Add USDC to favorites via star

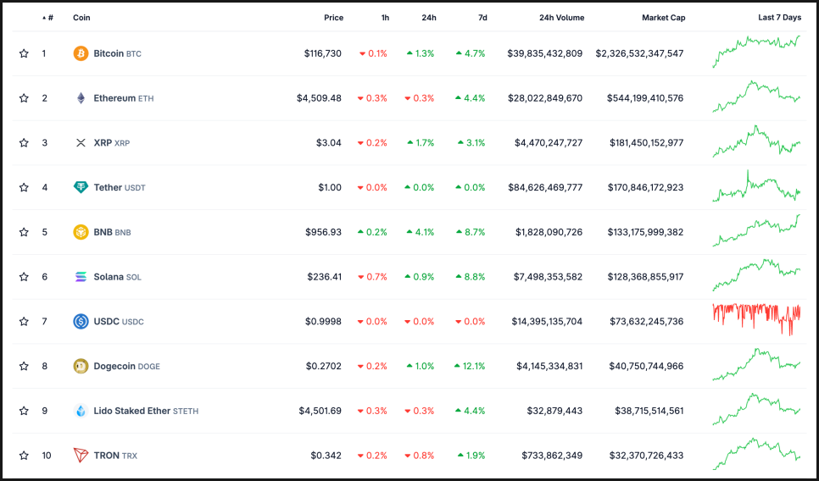(x=24, y=321)
